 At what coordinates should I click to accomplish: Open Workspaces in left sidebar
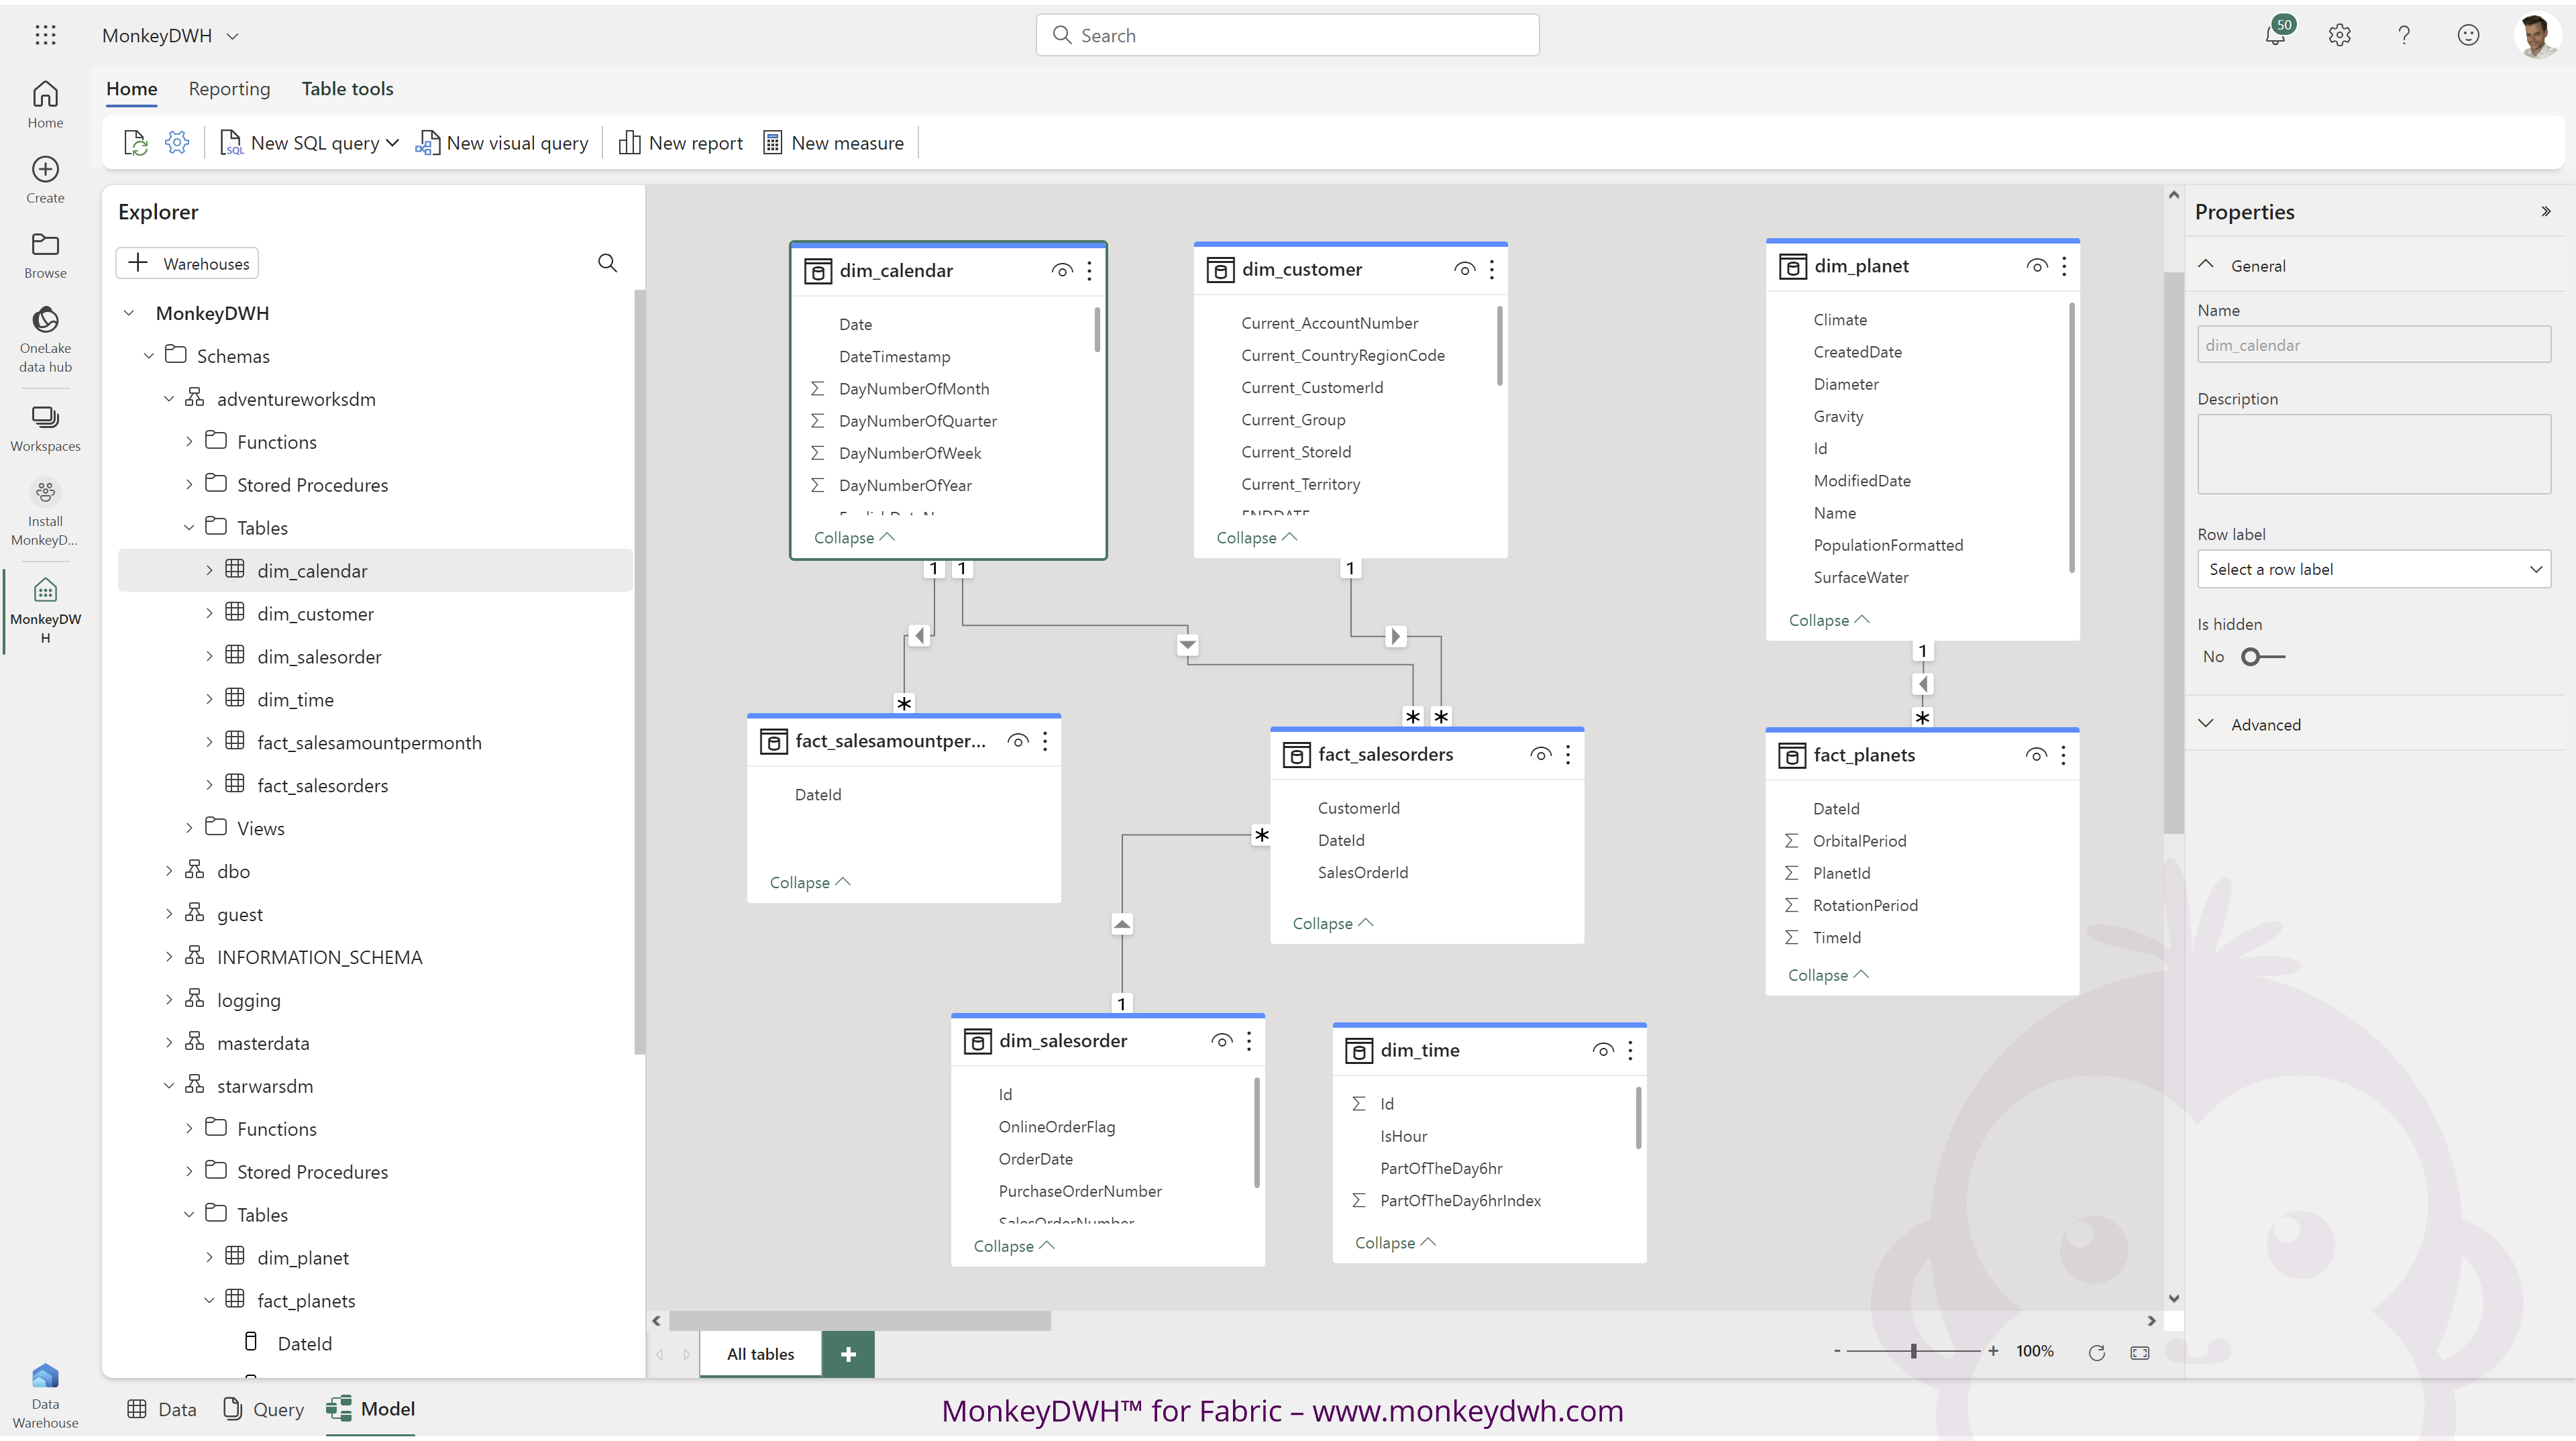[45, 428]
